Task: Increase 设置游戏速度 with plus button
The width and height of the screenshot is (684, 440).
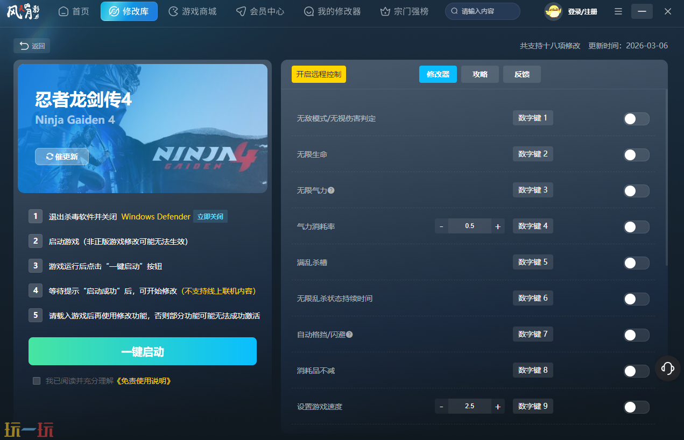Action: [498, 407]
